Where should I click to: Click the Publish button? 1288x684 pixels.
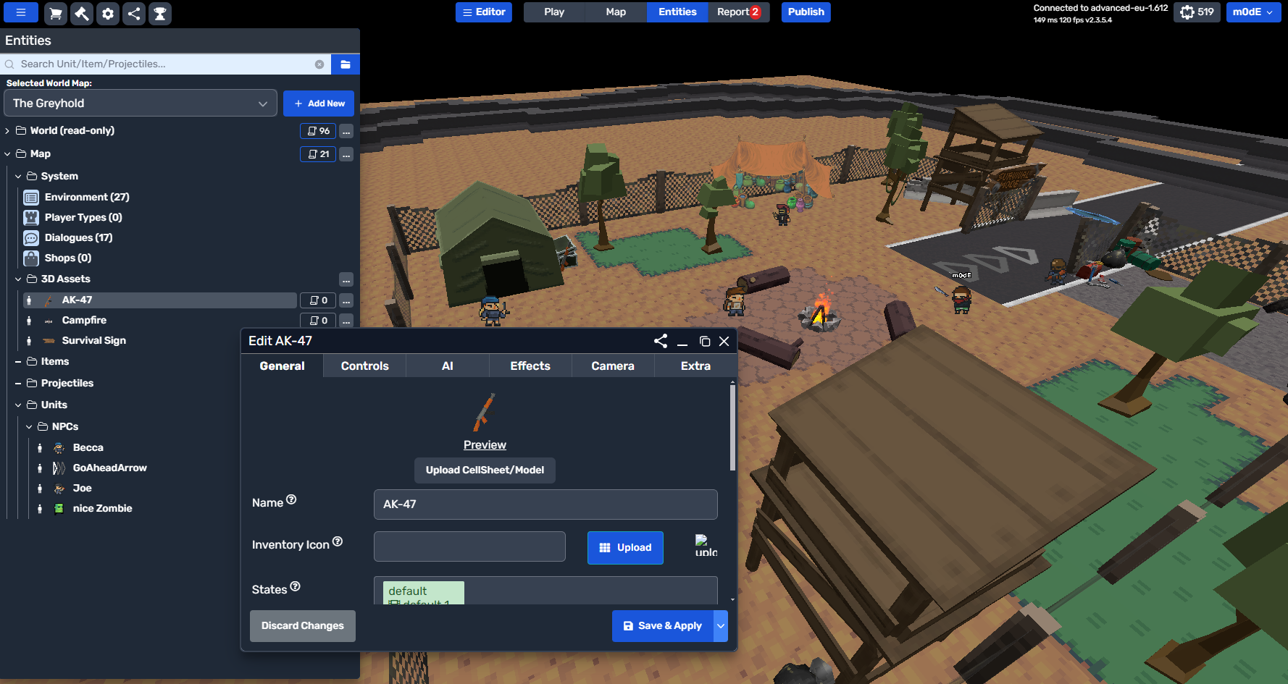(x=806, y=12)
